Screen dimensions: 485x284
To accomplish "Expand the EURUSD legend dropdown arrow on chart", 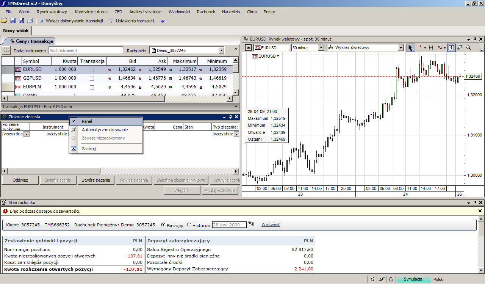I will tap(278, 56).
